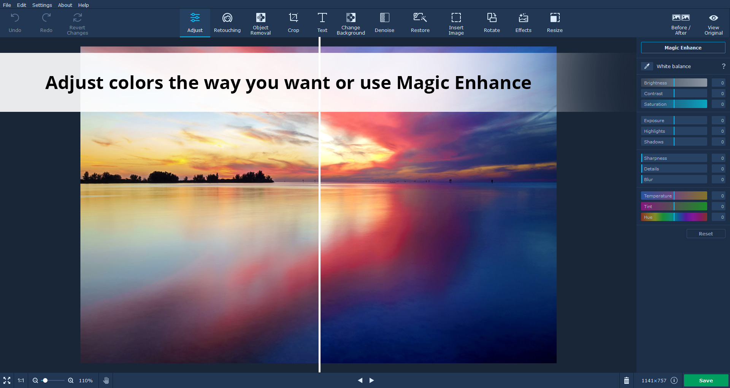The width and height of the screenshot is (730, 388).
Task: Select the Crop tool
Action: pyautogui.click(x=293, y=23)
